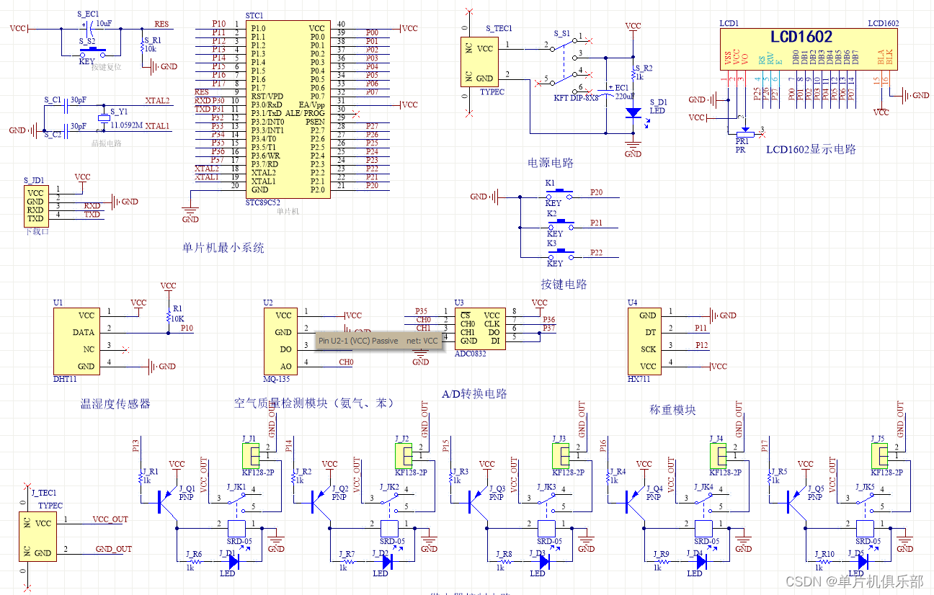
Task: Click the XTAL1 net label by the crystal
Action: 157,126
